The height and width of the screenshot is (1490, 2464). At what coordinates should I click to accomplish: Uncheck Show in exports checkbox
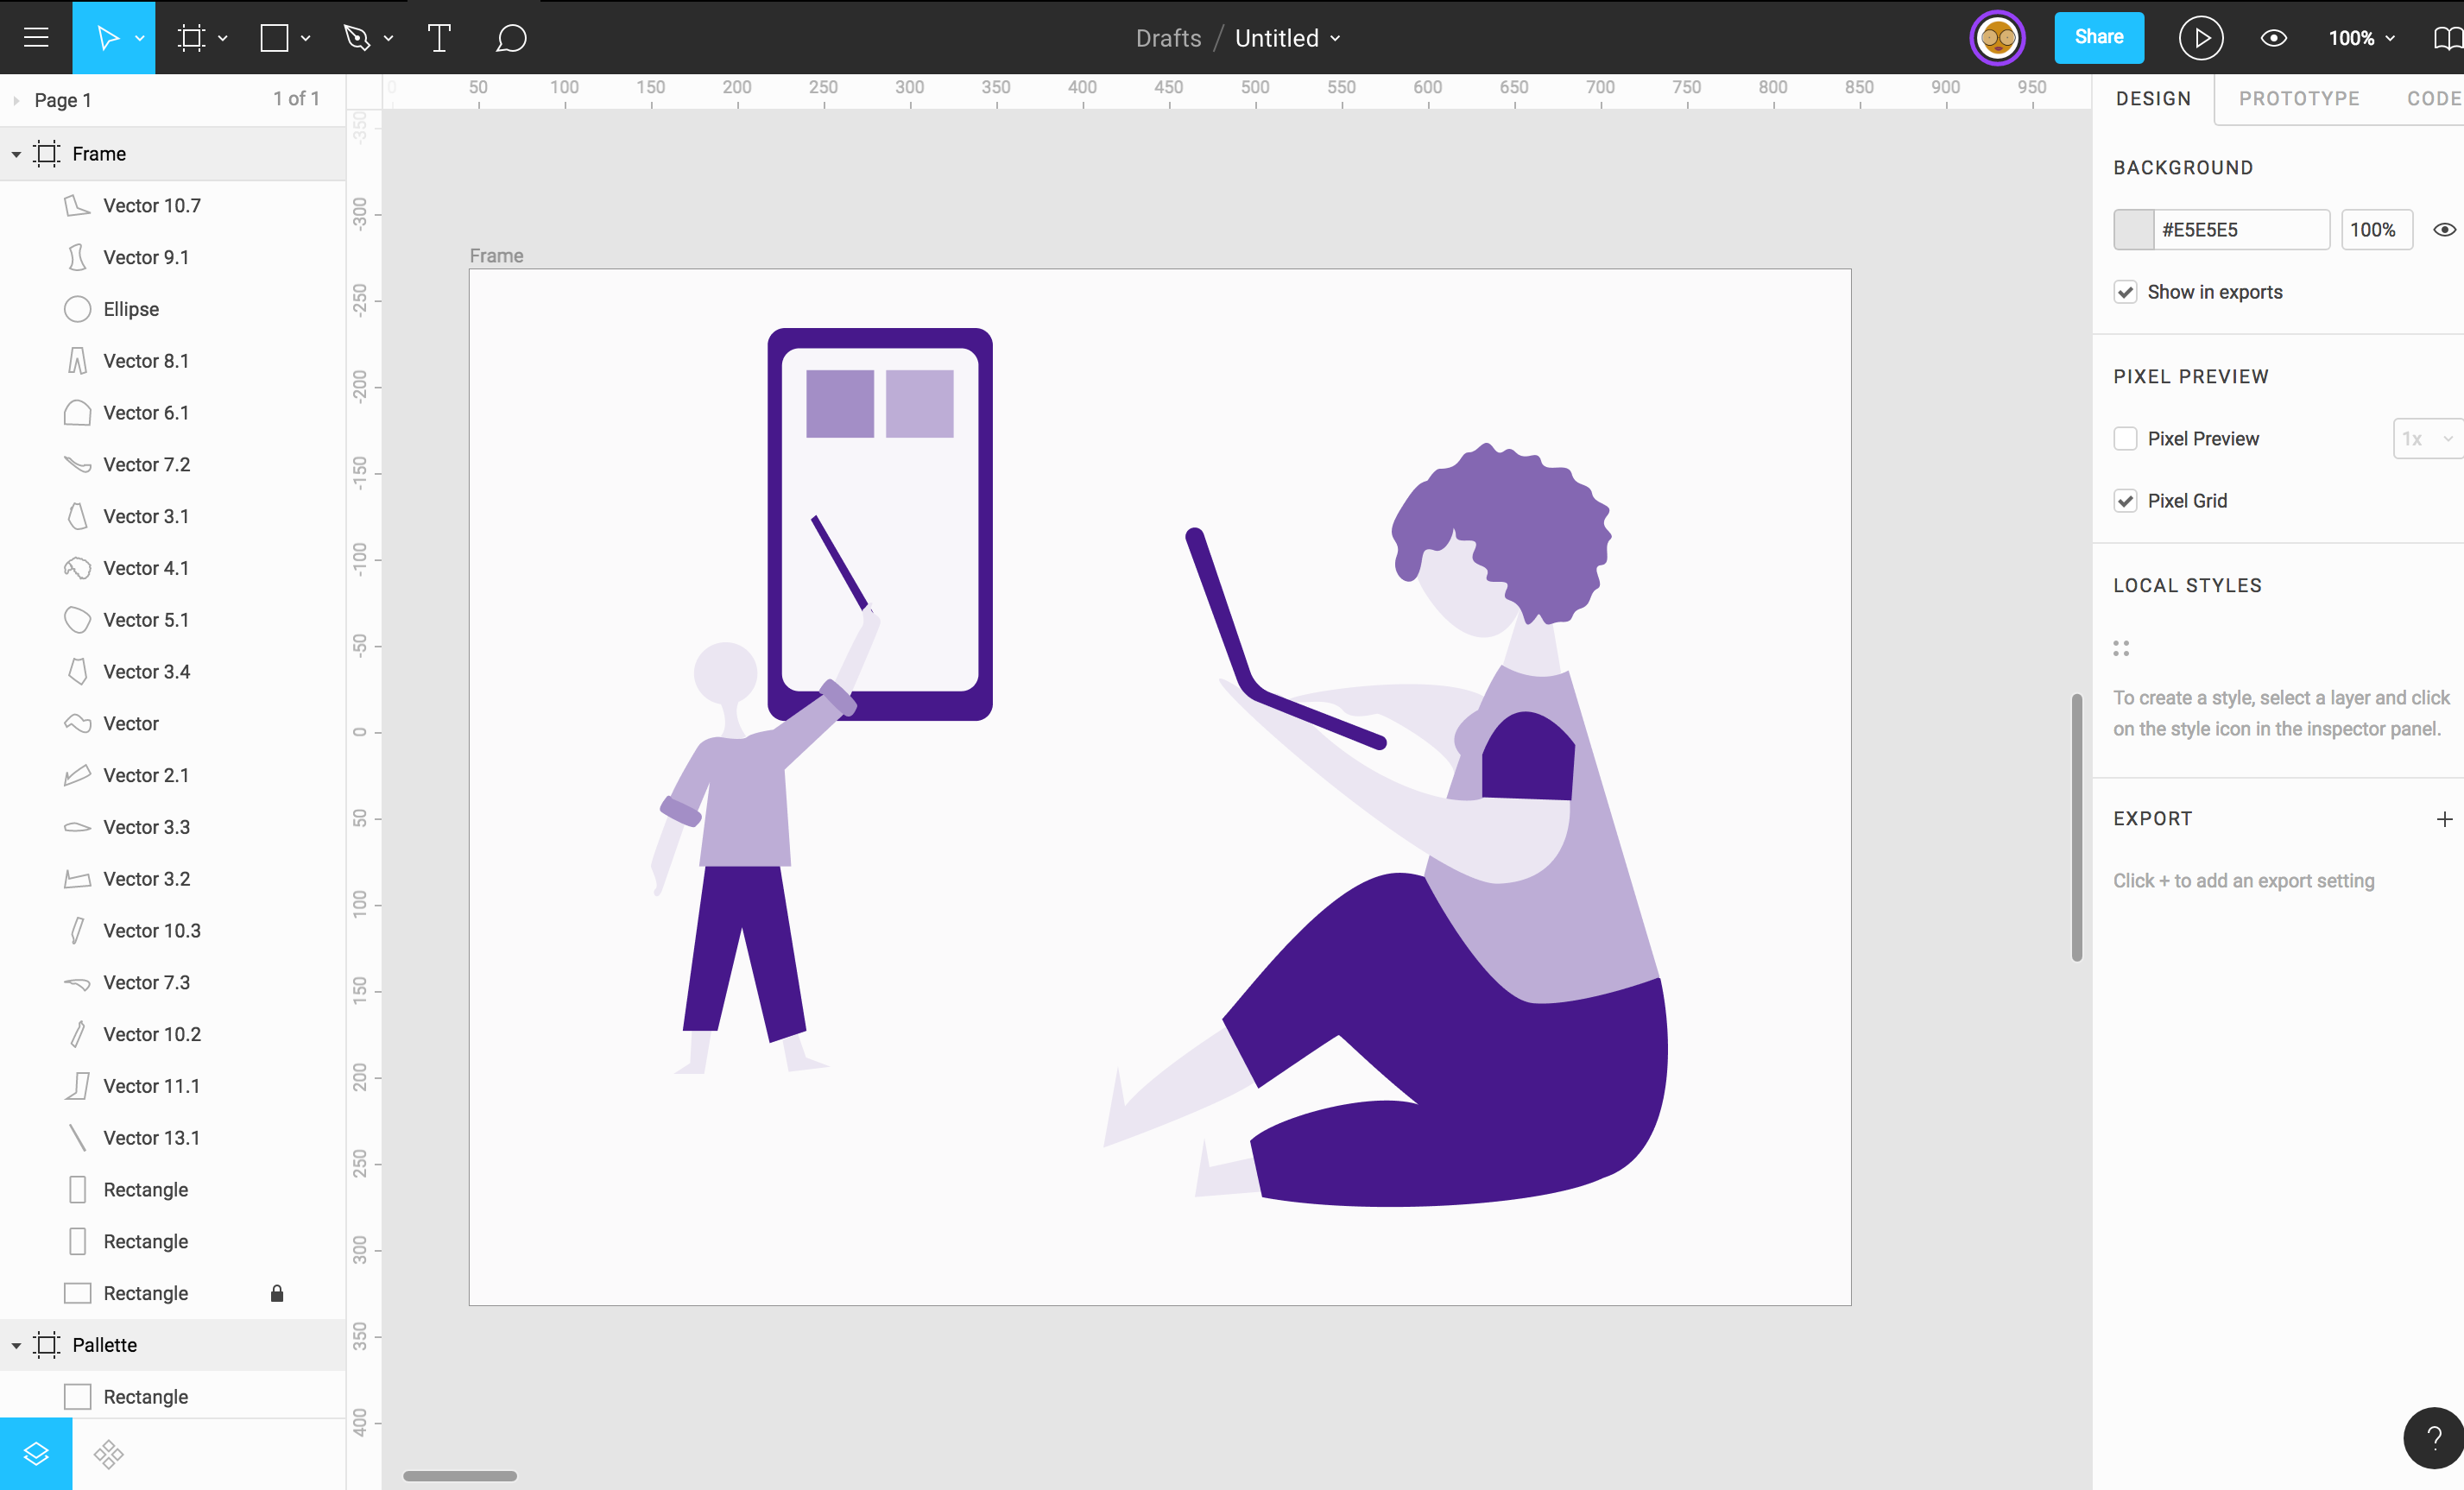pyautogui.click(x=2125, y=292)
